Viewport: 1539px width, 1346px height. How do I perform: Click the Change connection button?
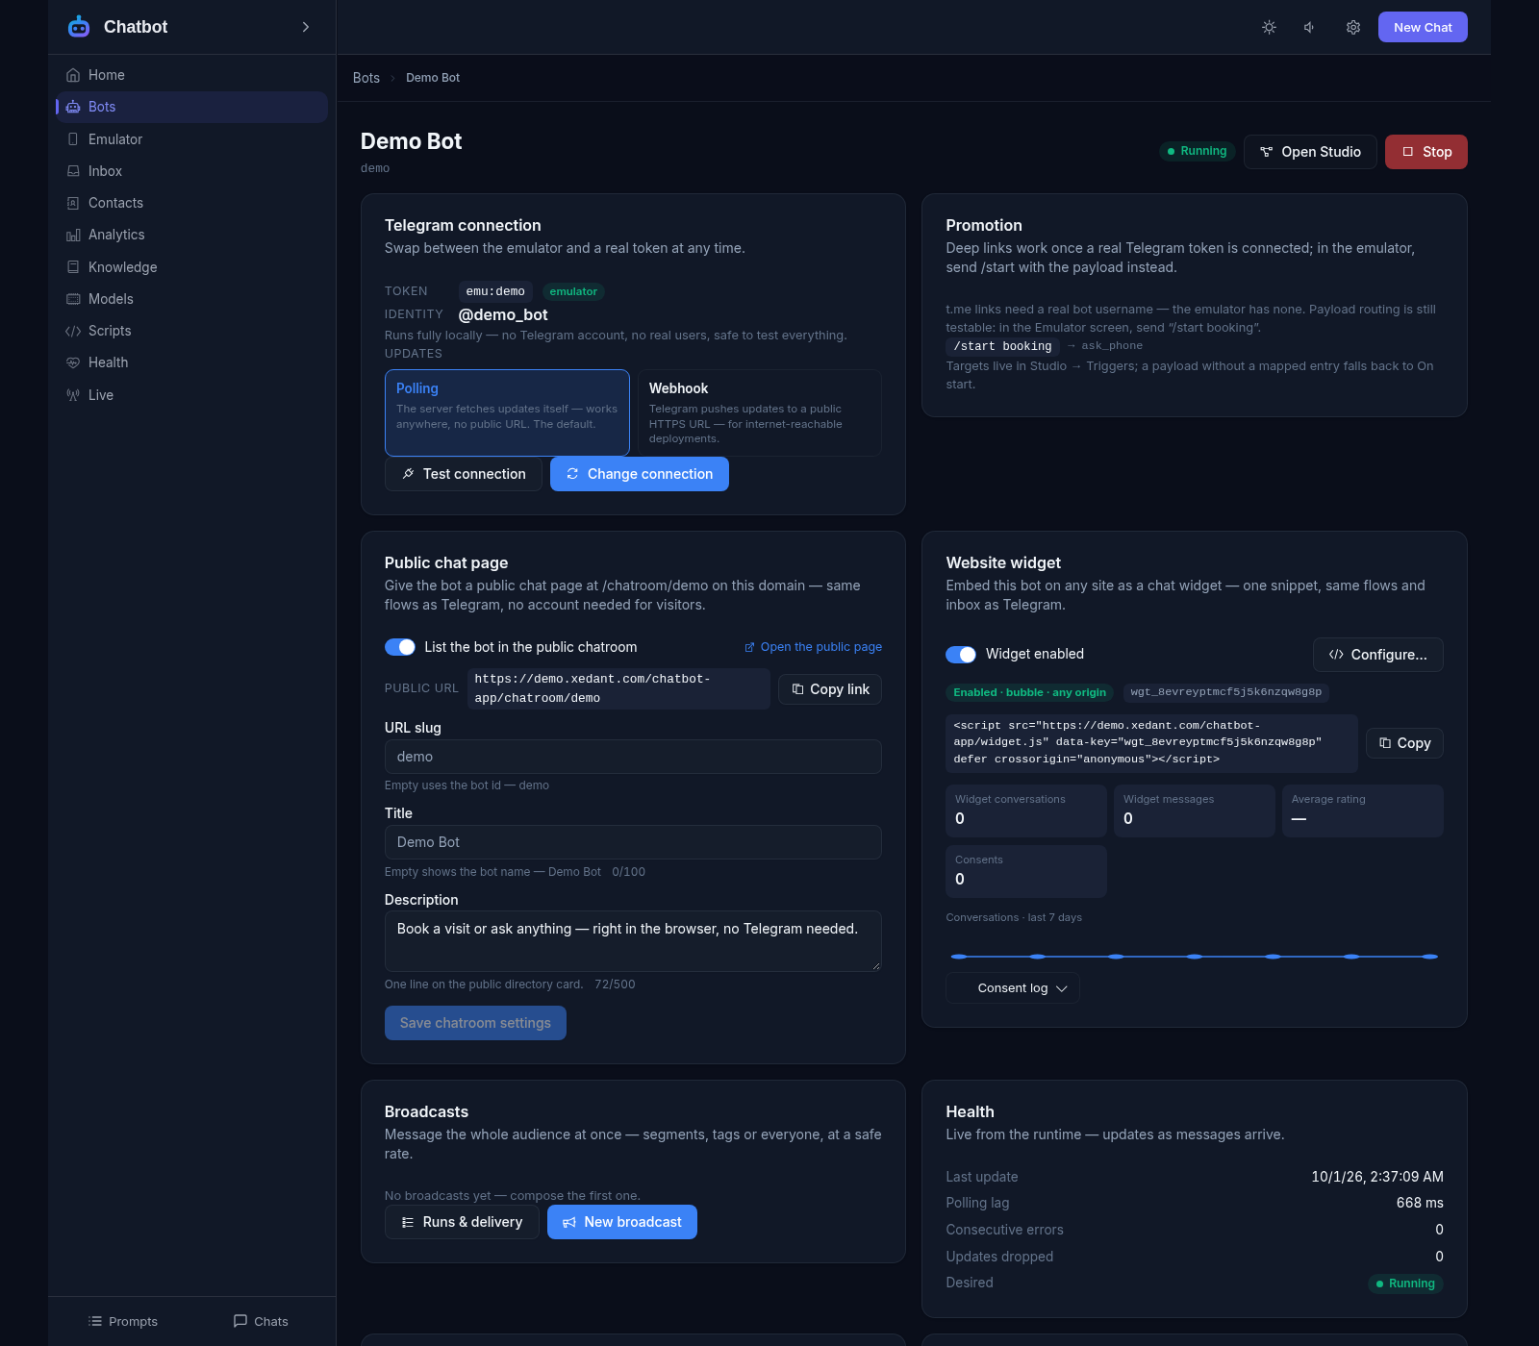[x=640, y=474]
